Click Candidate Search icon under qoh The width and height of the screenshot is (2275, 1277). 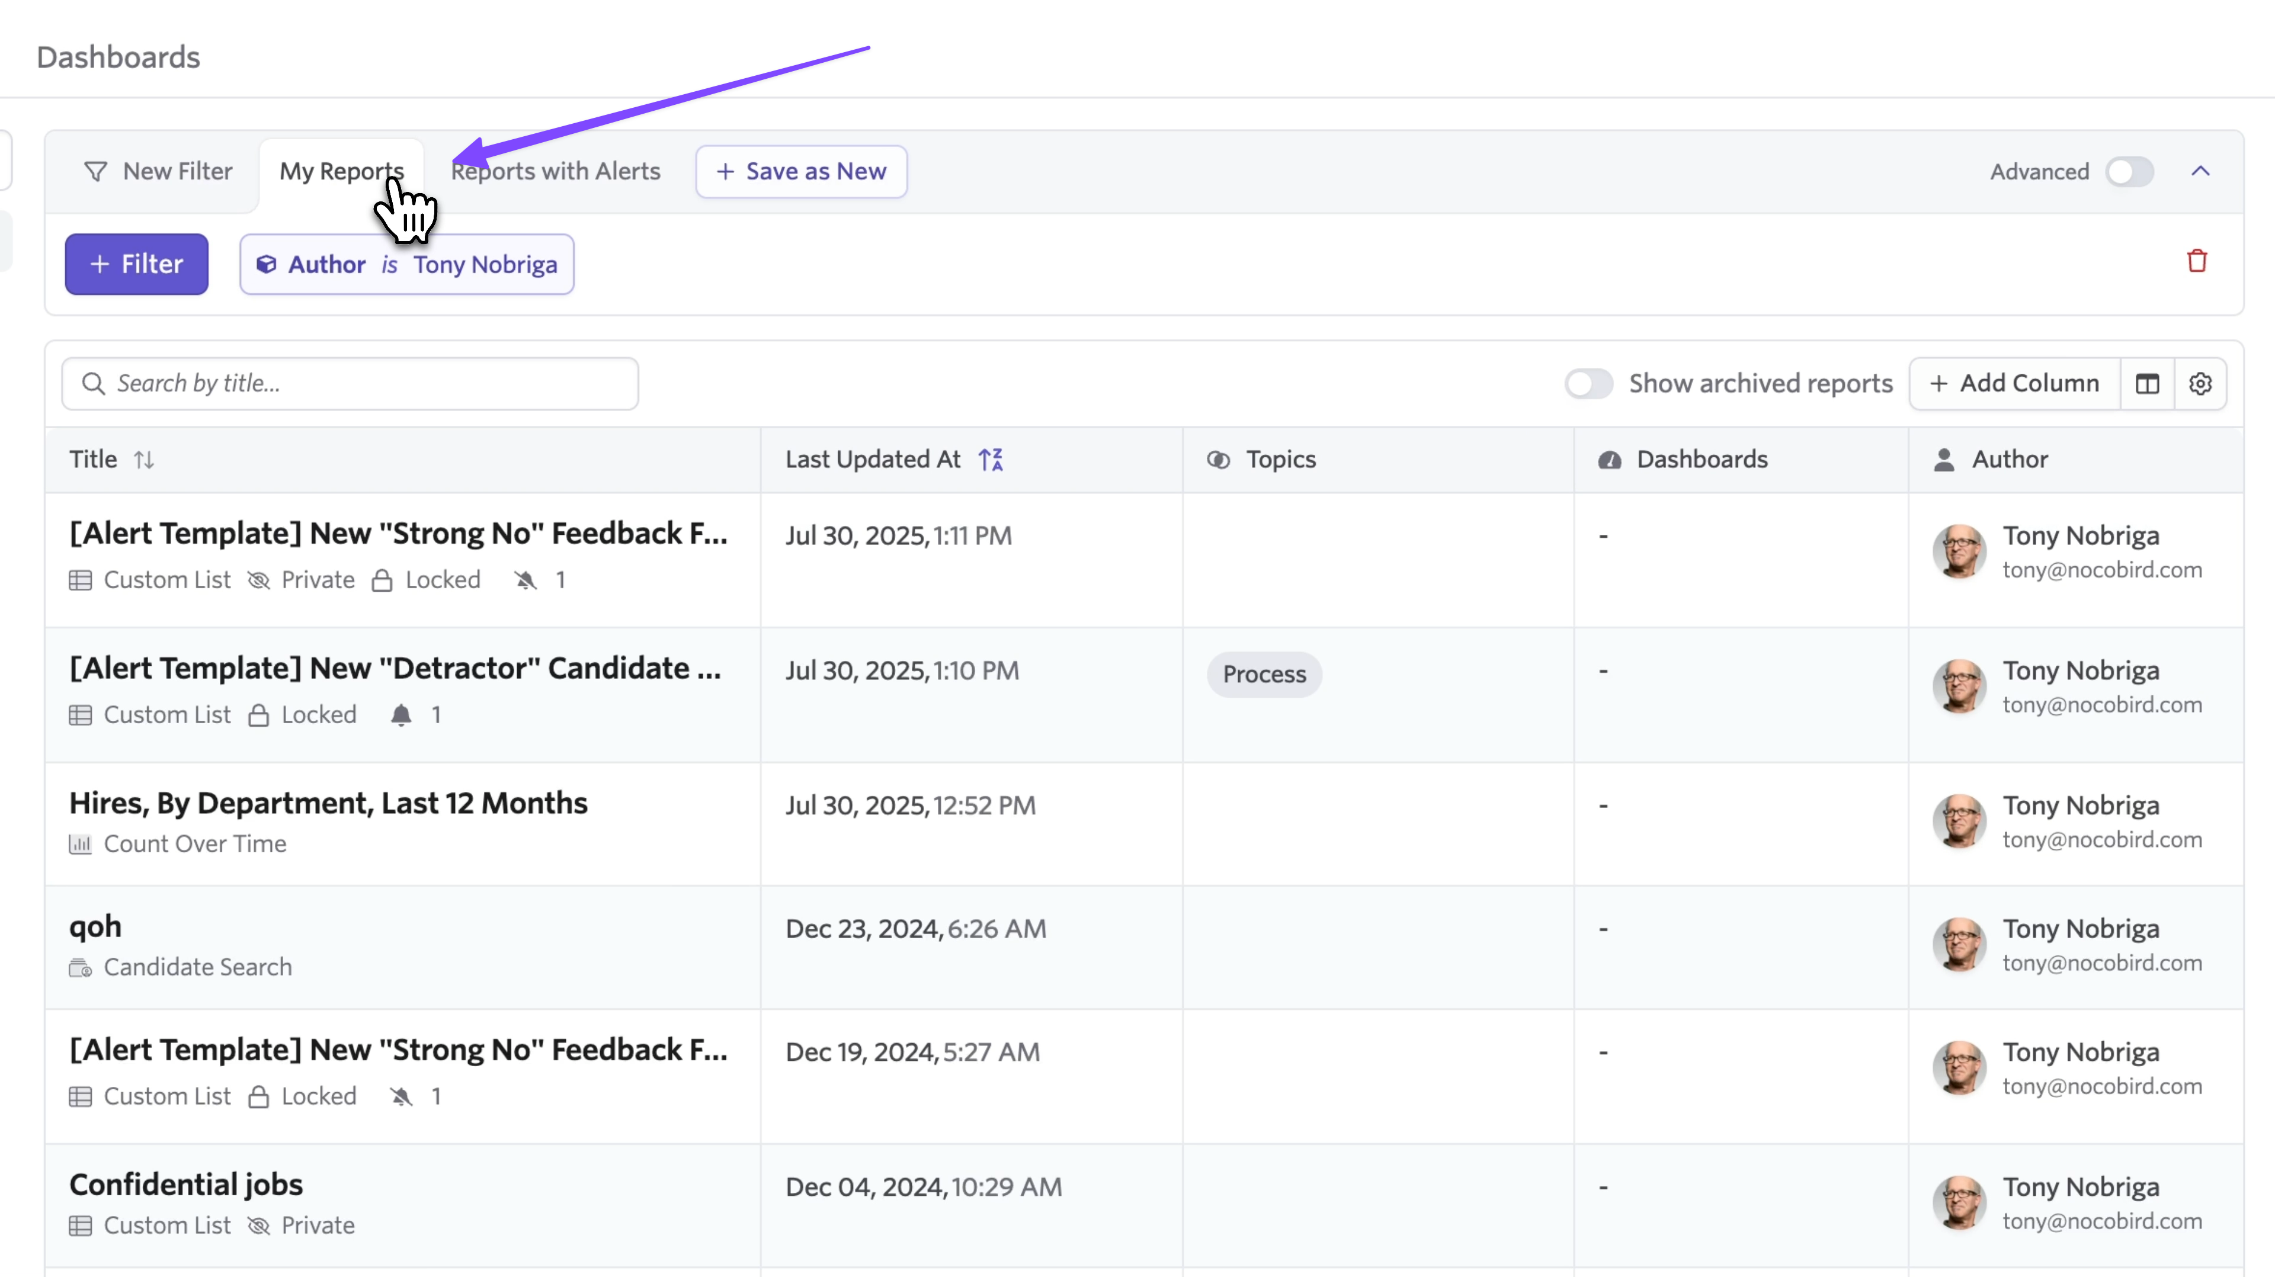click(81, 968)
